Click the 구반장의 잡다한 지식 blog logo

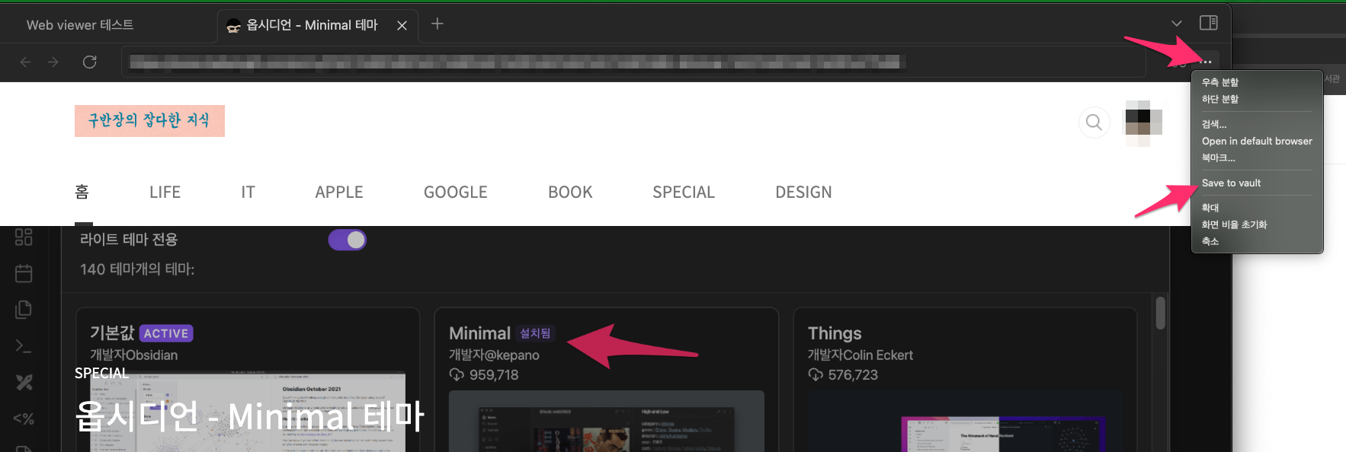(149, 121)
